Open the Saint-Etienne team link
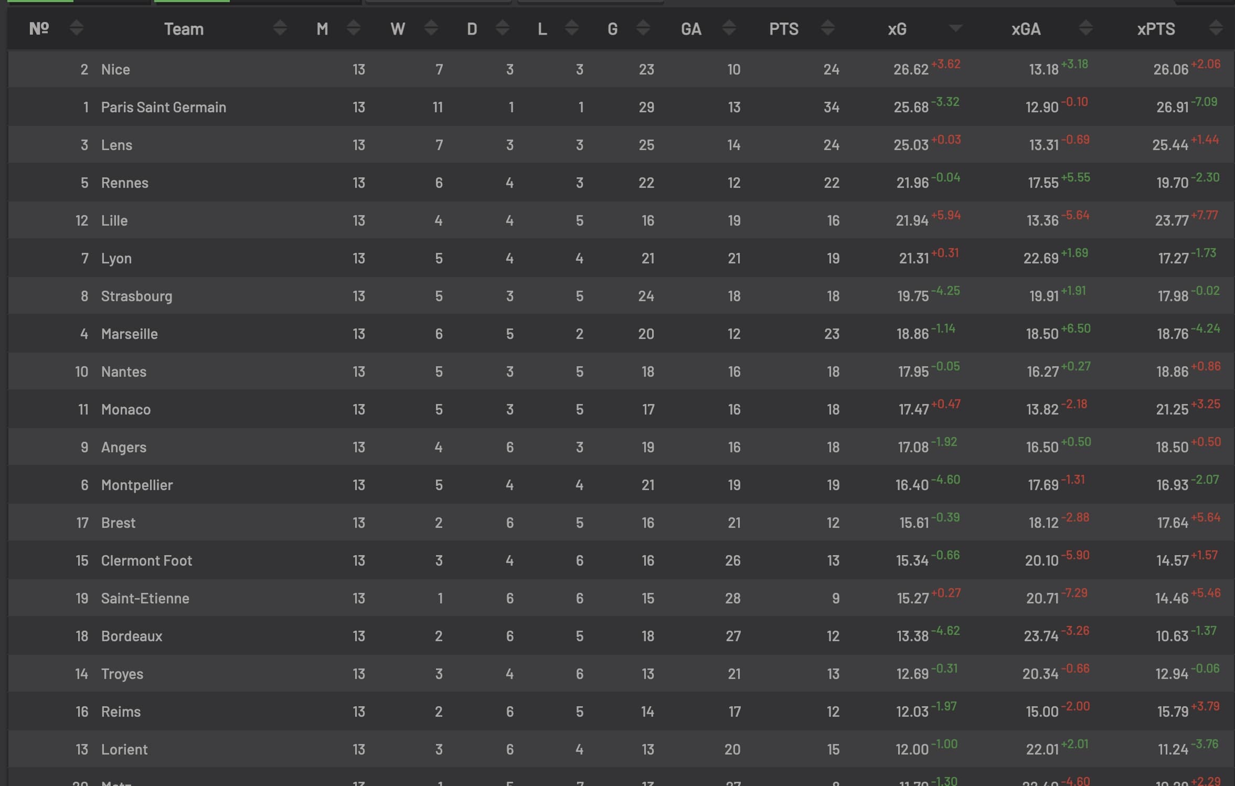This screenshot has width=1235, height=786. coord(145,598)
